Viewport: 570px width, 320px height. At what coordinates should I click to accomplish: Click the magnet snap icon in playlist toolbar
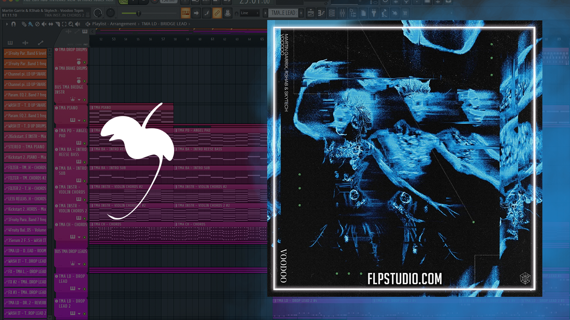tap(14, 24)
